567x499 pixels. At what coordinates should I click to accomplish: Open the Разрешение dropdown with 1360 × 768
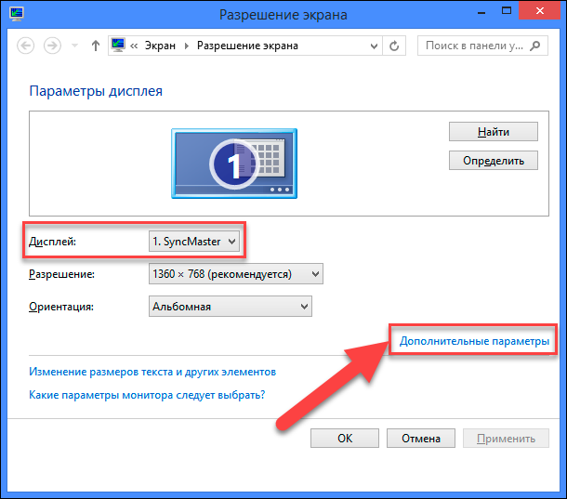[235, 274]
